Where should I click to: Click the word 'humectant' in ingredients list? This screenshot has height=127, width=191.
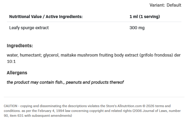point(31,55)
